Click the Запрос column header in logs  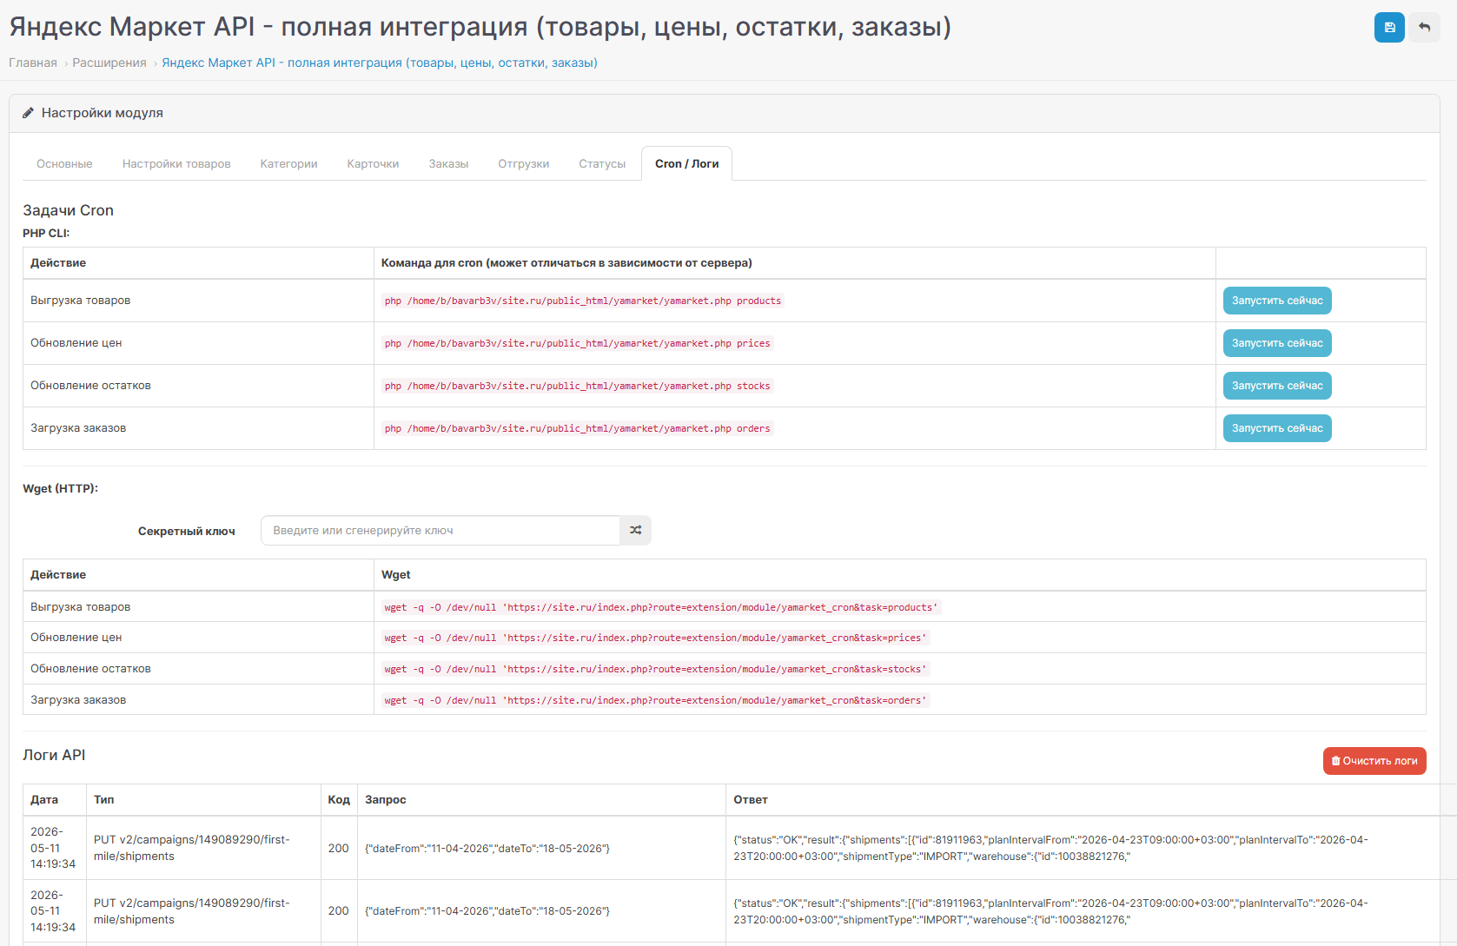pos(386,800)
